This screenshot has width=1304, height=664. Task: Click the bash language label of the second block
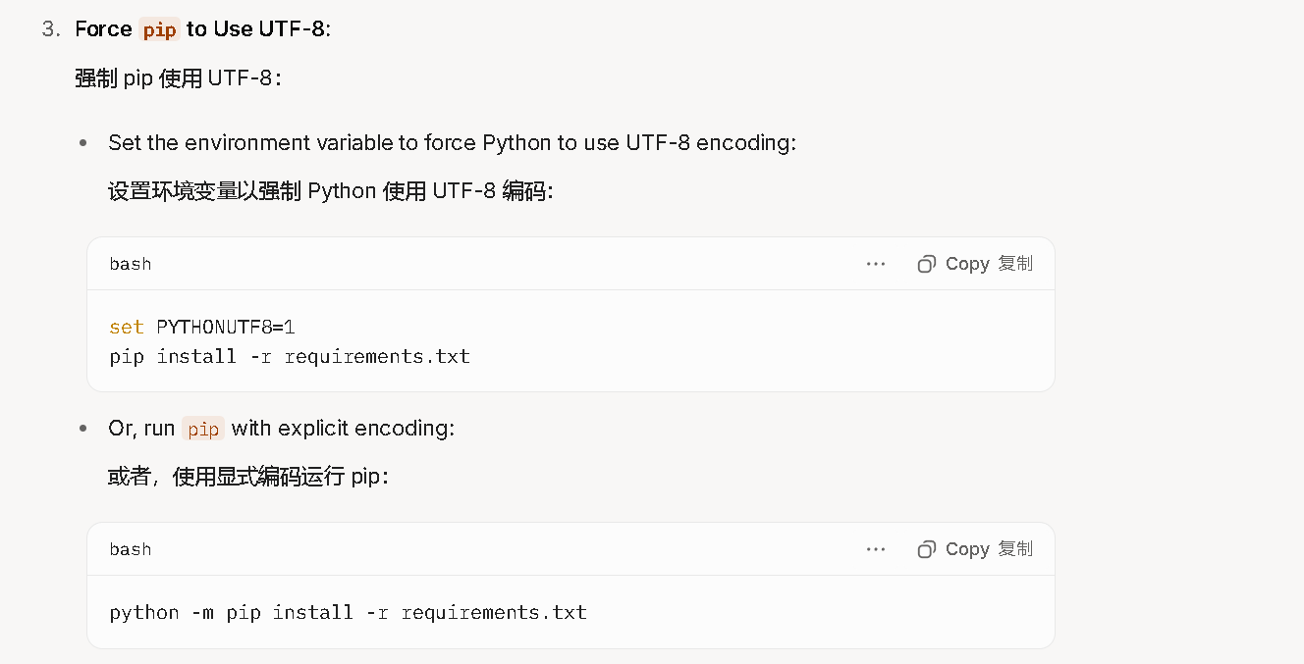131,549
